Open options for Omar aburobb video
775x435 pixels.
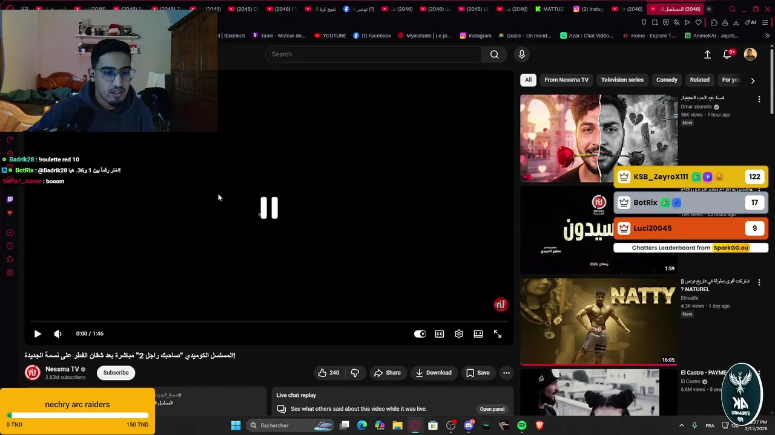(x=759, y=99)
